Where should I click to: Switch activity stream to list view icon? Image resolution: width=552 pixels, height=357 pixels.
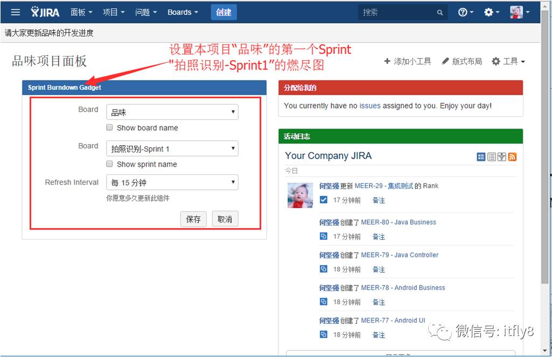(x=492, y=156)
